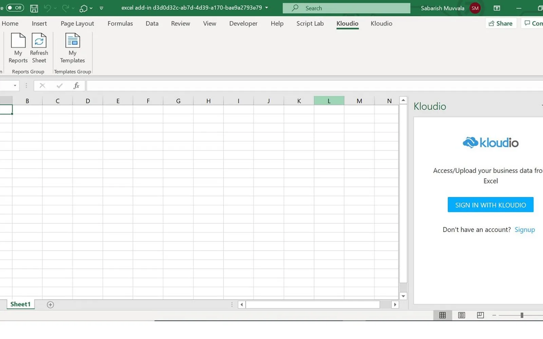Expand the Name Box dropdown
This screenshot has height=339, width=543.
tap(15, 85)
